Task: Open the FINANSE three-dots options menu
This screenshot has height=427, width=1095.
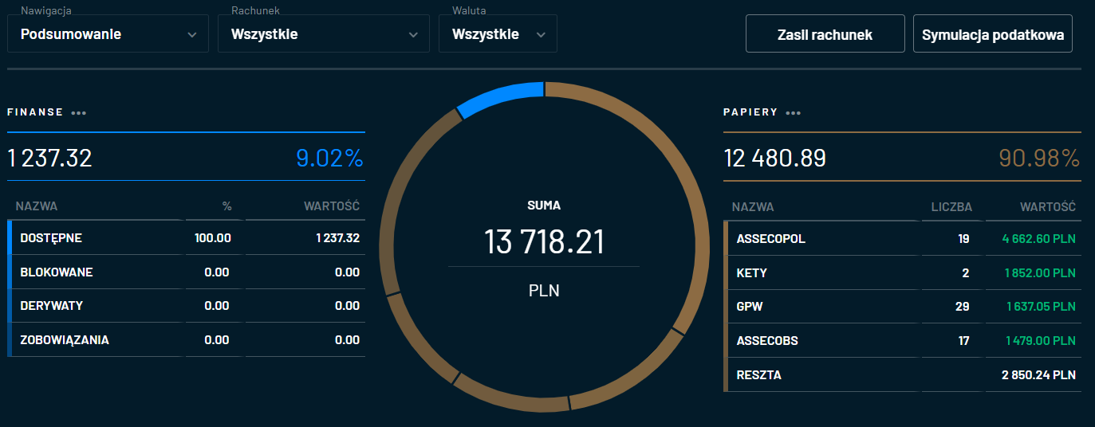Action: point(78,113)
